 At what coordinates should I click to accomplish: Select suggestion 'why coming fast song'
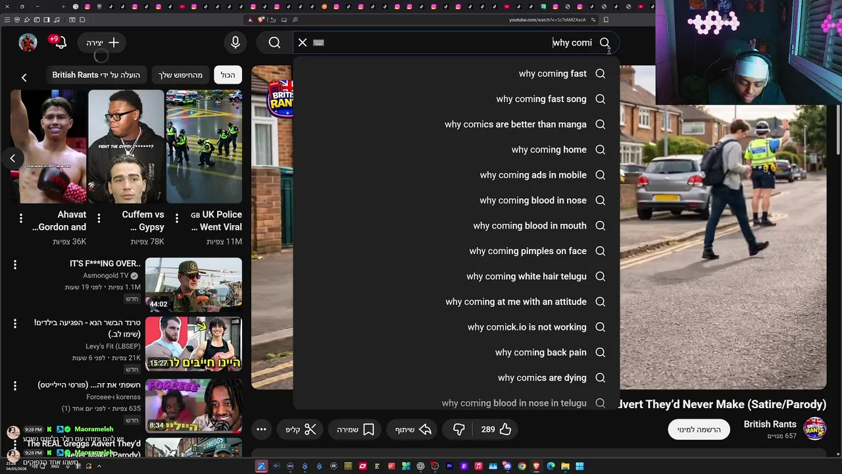point(456,99)
